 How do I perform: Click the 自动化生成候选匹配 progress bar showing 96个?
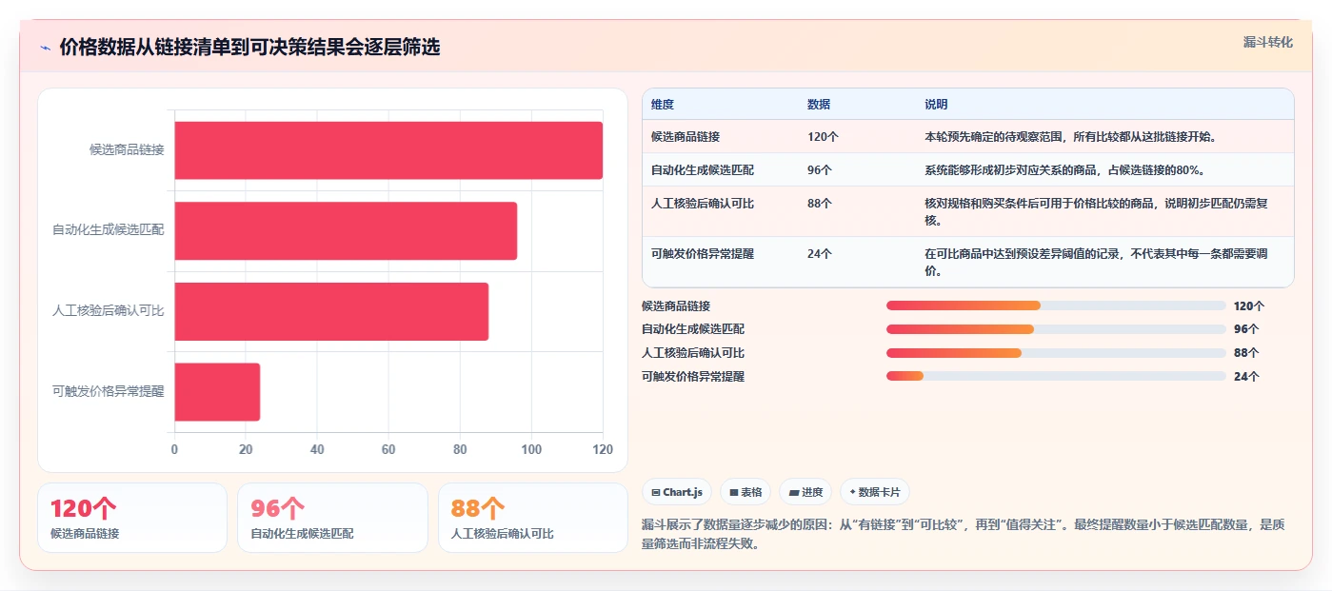1056,329
